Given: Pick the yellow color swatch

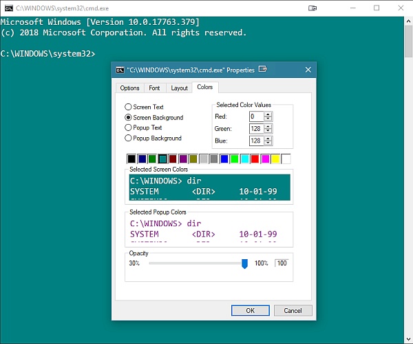Looking at the screenshot, I should click(x=275, y=159).
